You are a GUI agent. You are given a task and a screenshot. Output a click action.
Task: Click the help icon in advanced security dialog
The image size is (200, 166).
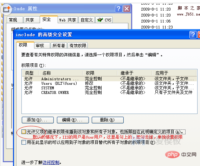193,34
